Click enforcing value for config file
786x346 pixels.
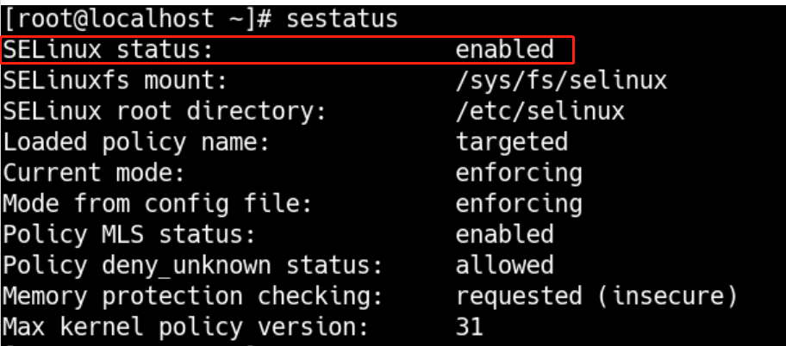(519, 205)
